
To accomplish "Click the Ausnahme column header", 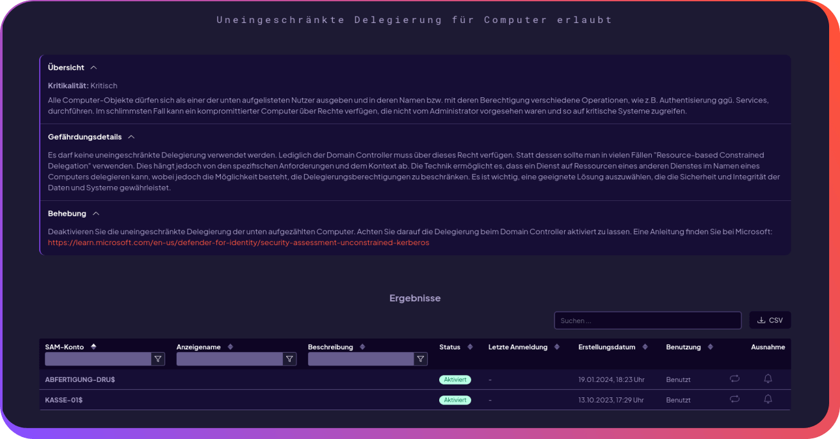I will [768, 347].
